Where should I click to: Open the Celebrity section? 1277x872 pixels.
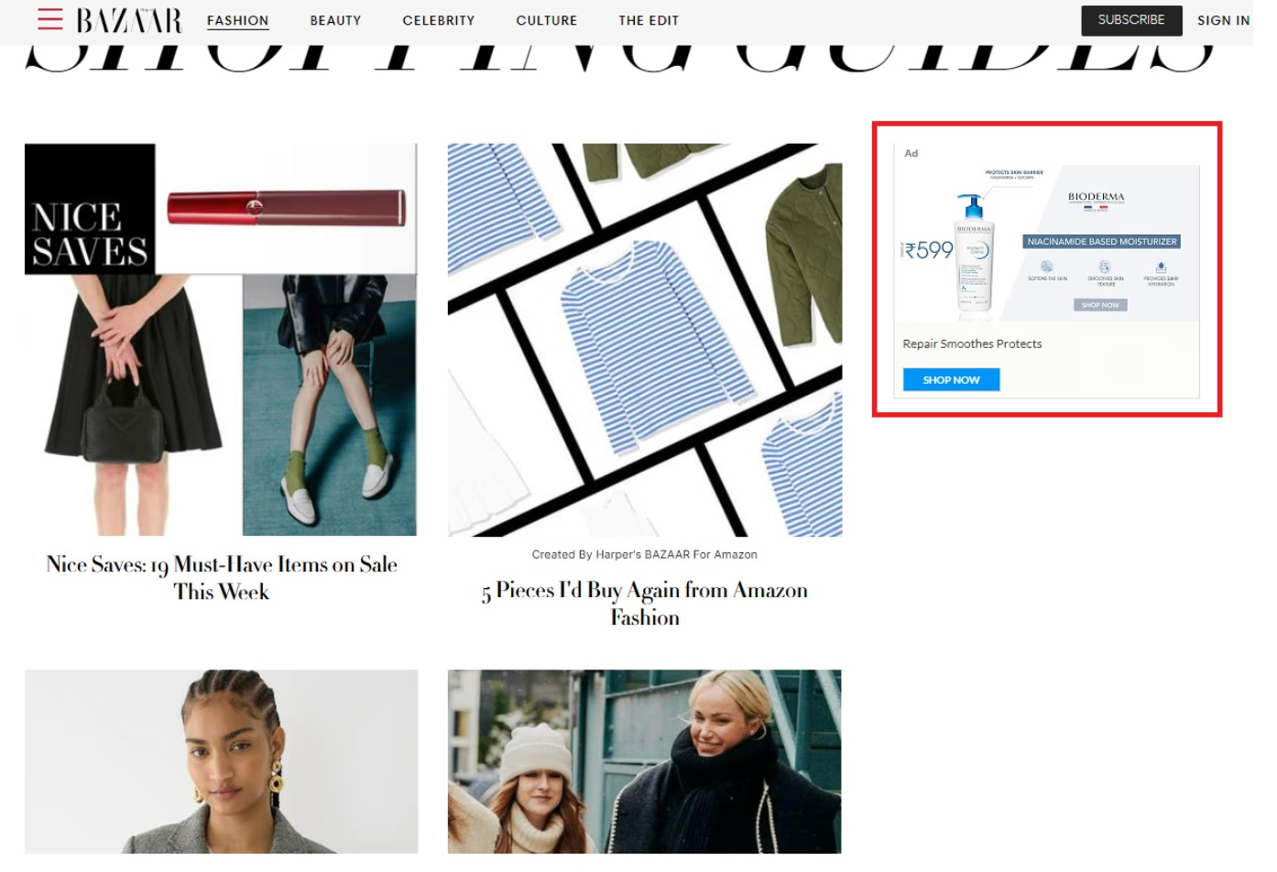439,20
